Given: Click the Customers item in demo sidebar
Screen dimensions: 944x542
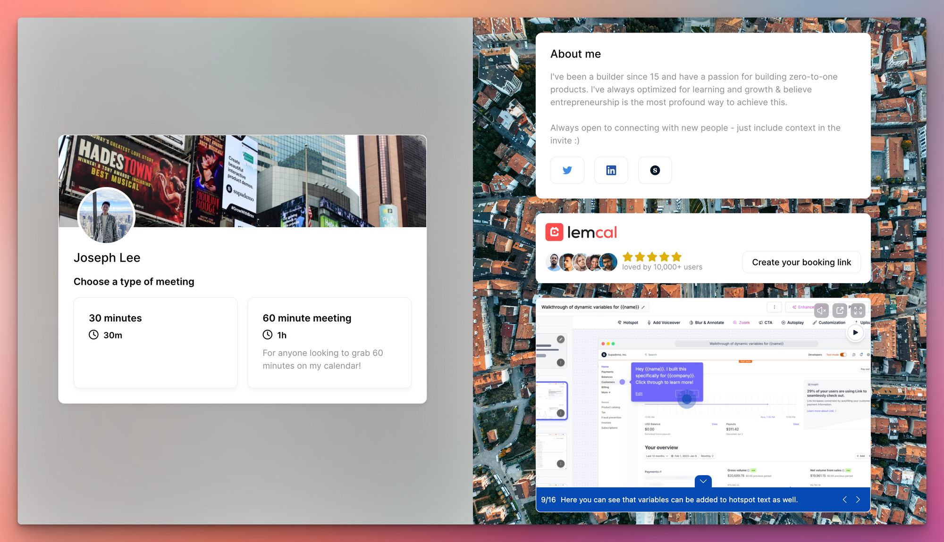Looking at the screenshot, I should tap(608, 382).
